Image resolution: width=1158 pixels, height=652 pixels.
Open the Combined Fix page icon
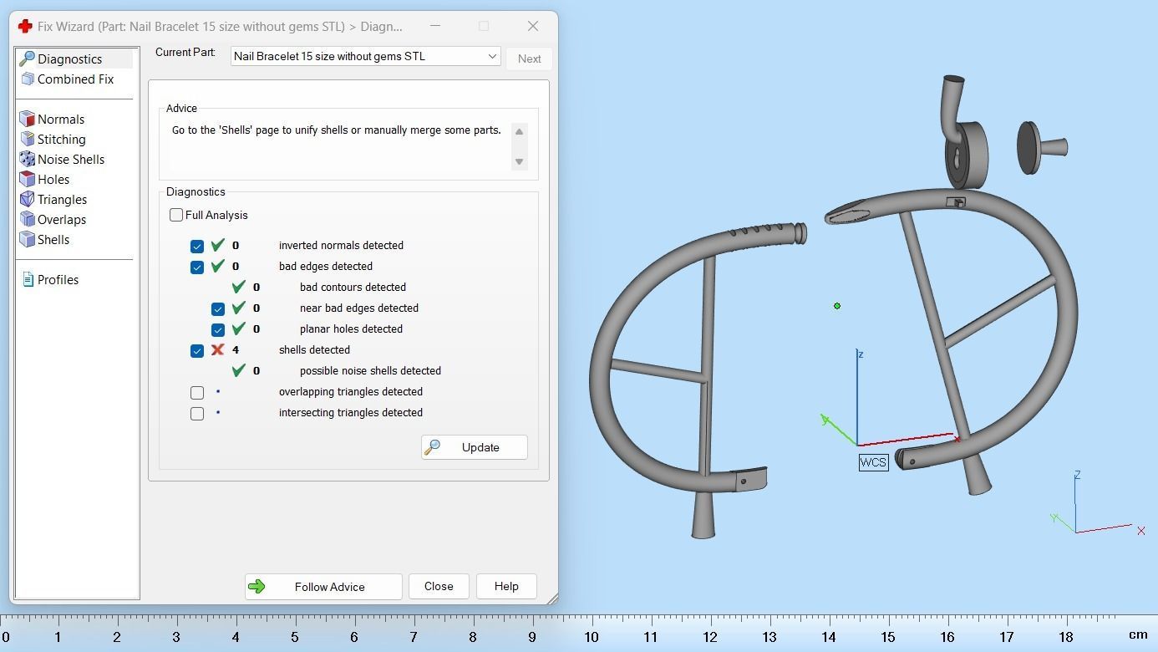click(x=27, y=79)
